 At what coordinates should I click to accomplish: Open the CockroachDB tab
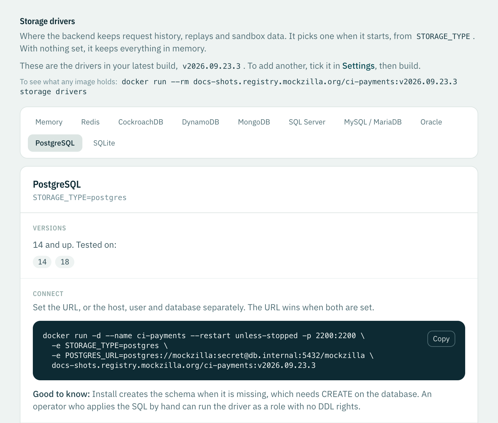pos(141,122)
